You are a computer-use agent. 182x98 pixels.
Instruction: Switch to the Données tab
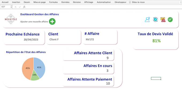point(65,2)
